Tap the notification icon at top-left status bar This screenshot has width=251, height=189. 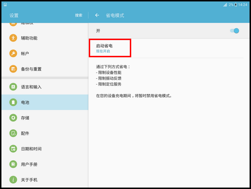click(5, 5)
